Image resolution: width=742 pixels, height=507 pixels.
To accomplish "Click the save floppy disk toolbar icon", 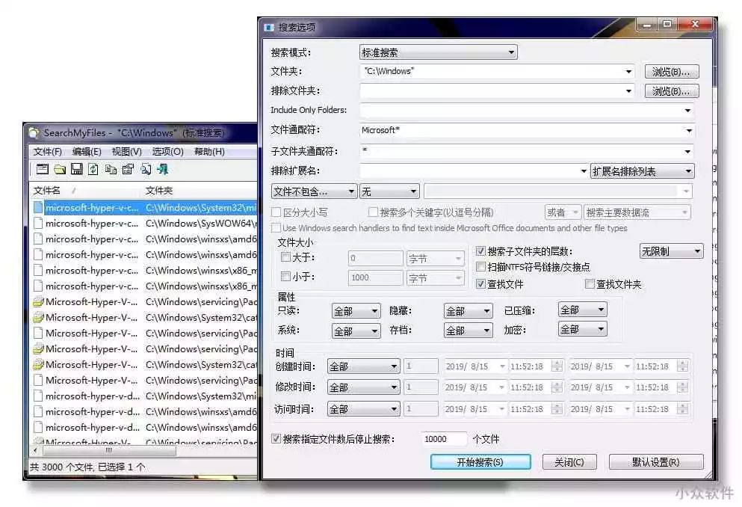I will (77, 169).
